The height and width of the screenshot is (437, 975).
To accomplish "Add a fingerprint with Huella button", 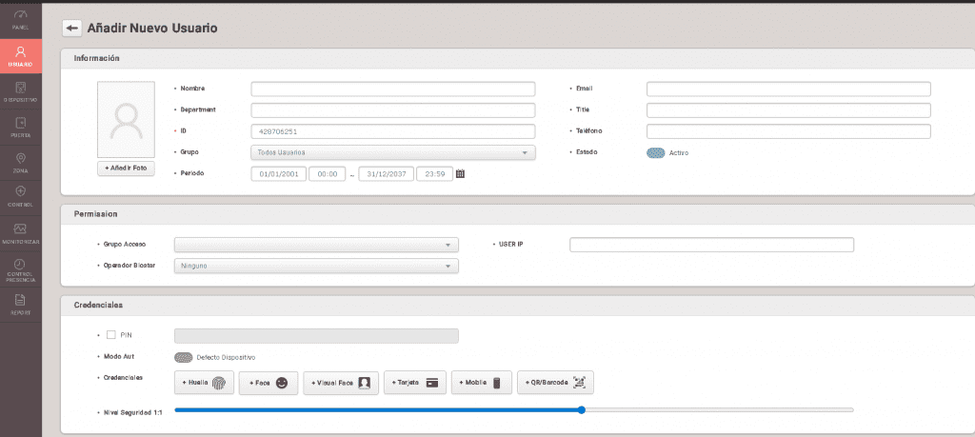I will (x=205, y=383).
